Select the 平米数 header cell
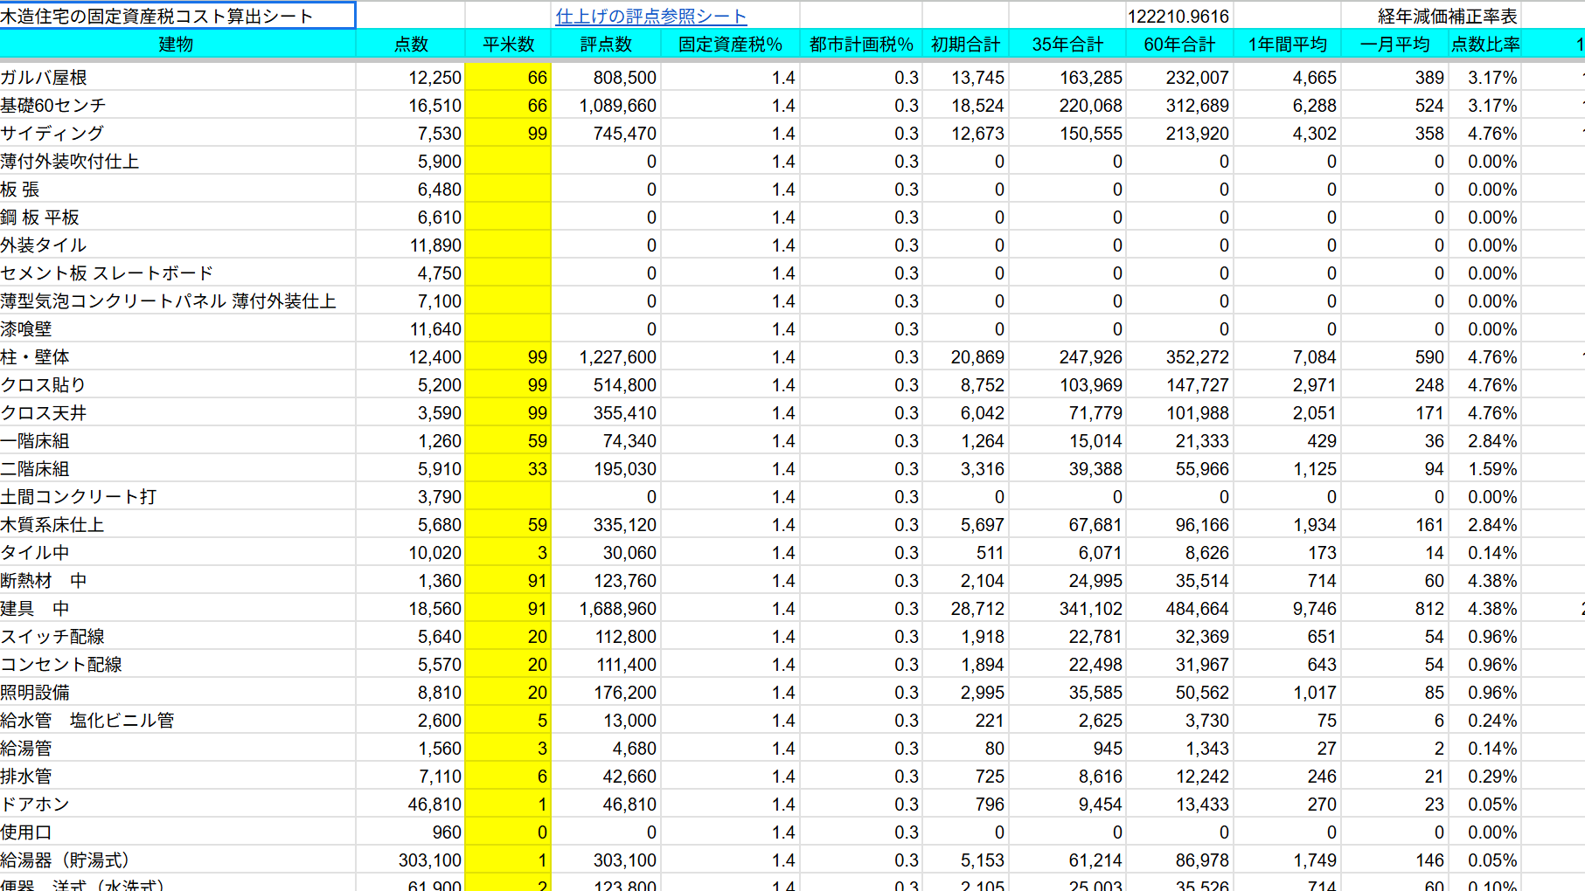Image resolution: width=1585 pixels, height=891 pixels. tap(508, 45)
